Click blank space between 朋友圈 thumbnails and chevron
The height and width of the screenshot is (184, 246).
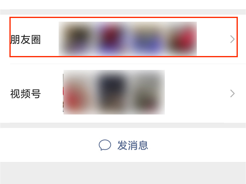(x=213, y=39)
